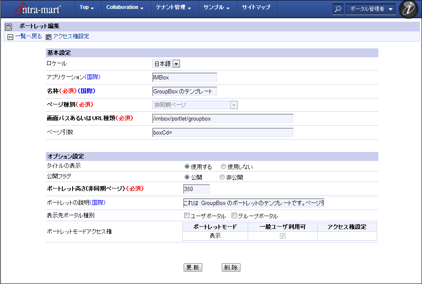Screen dimensions: 422x284
Task: Open the テナント管理 menu
Action: click(x=173, y=8)
